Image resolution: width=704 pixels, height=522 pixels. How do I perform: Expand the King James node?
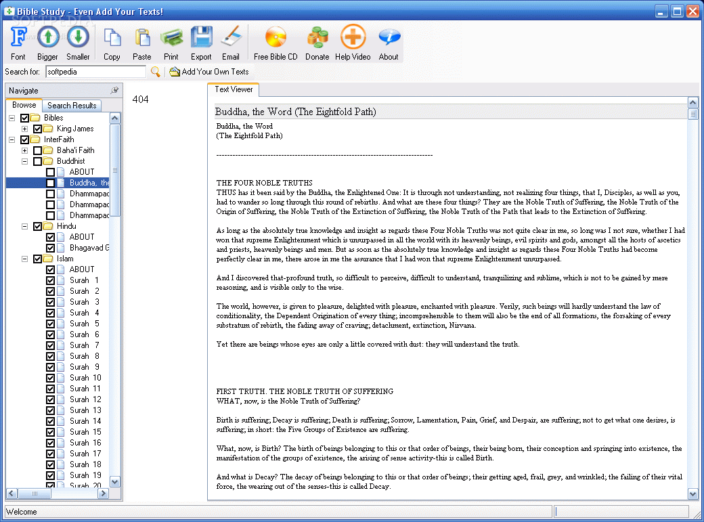coord(24,129)
